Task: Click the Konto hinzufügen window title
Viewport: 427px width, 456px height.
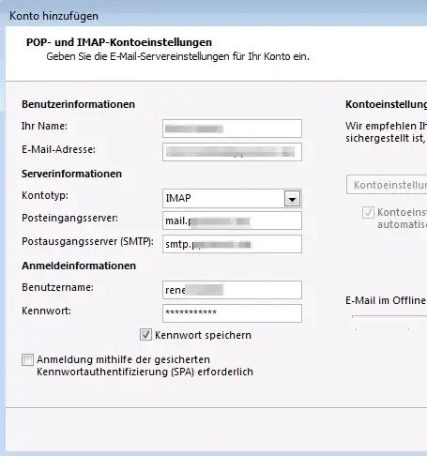Action: coord(53,16)
